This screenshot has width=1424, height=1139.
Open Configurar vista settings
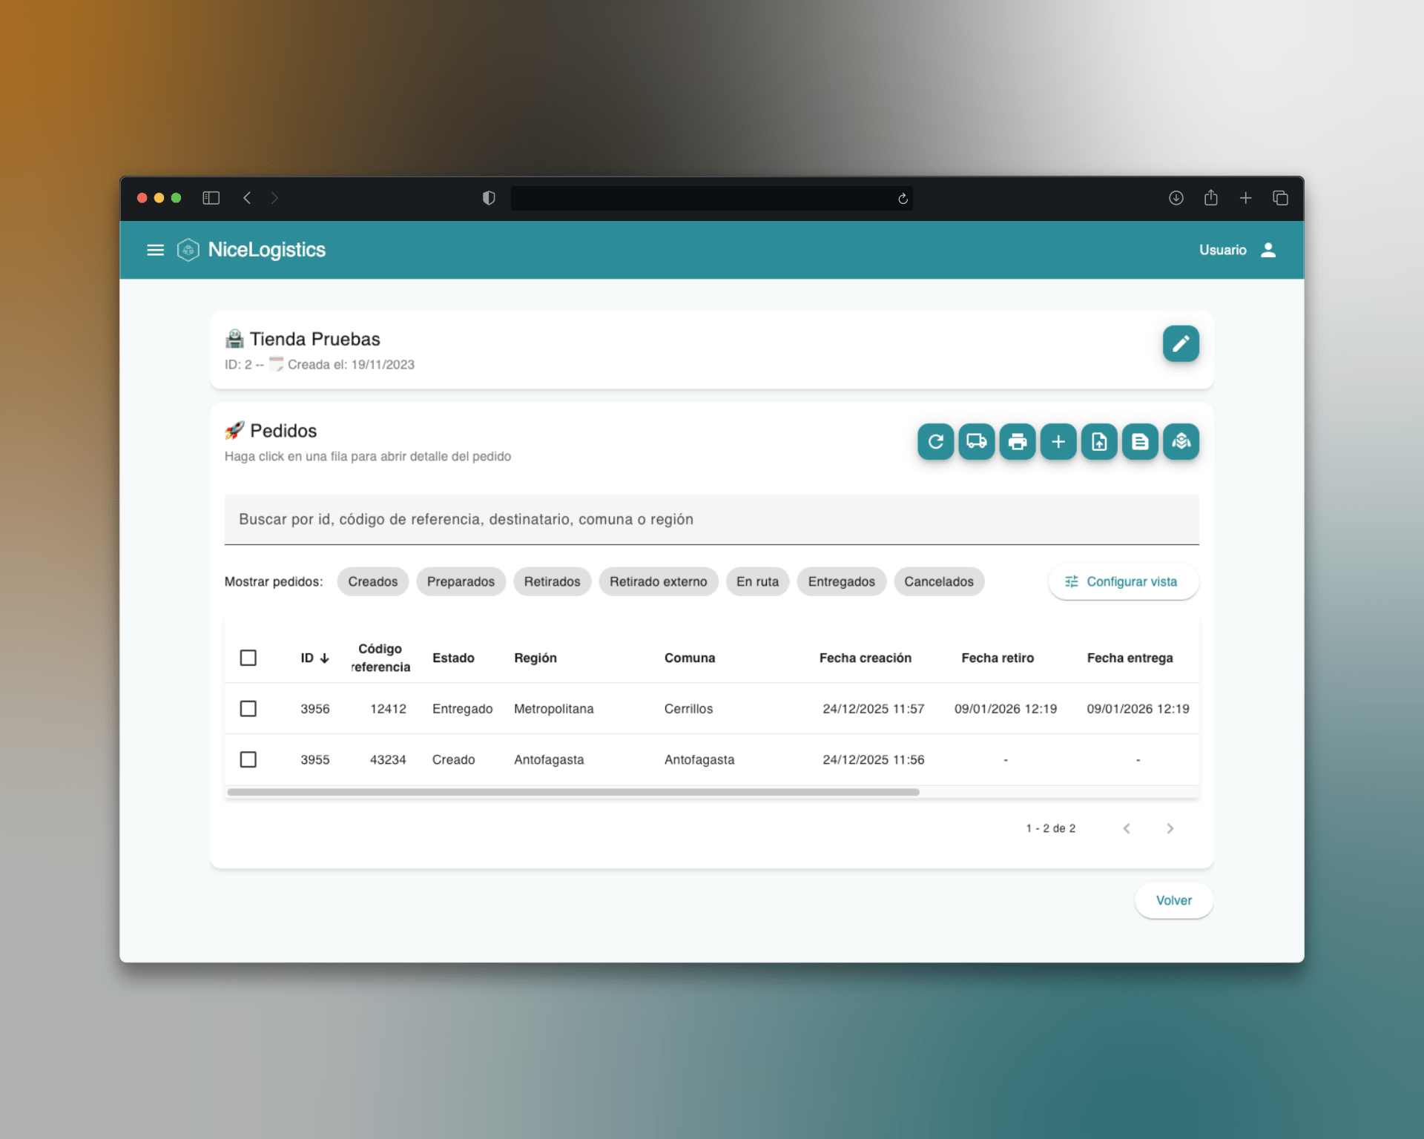click(1122, 581)
